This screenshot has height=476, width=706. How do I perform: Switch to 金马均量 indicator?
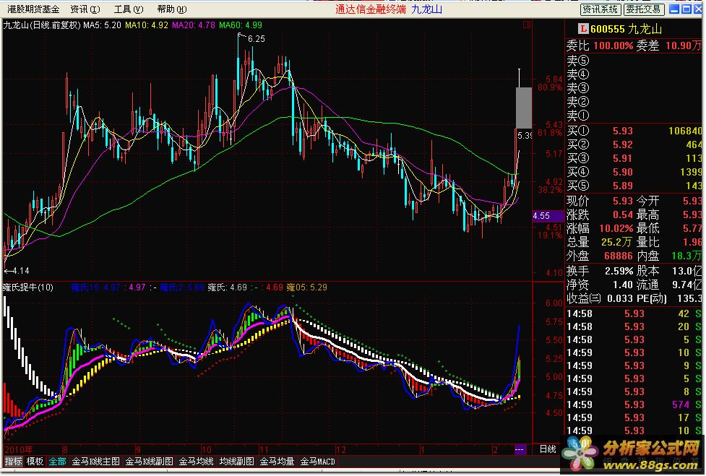(277, 462)
